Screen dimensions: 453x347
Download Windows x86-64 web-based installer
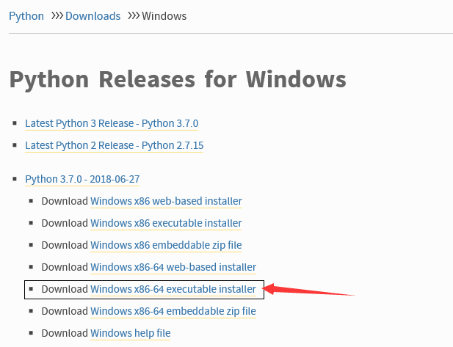(173, 267)
